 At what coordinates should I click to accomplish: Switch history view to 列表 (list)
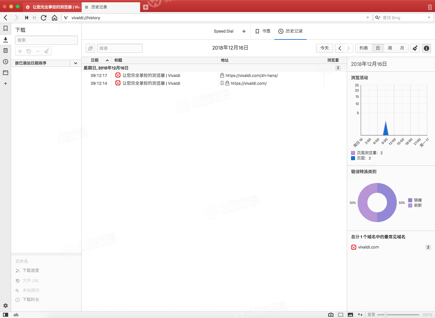[x=363, y=48]
